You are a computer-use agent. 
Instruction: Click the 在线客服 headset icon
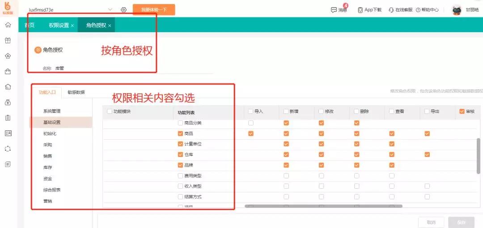(391, 10)
